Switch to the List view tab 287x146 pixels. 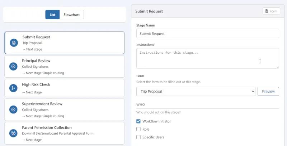(x=52, y=15)
